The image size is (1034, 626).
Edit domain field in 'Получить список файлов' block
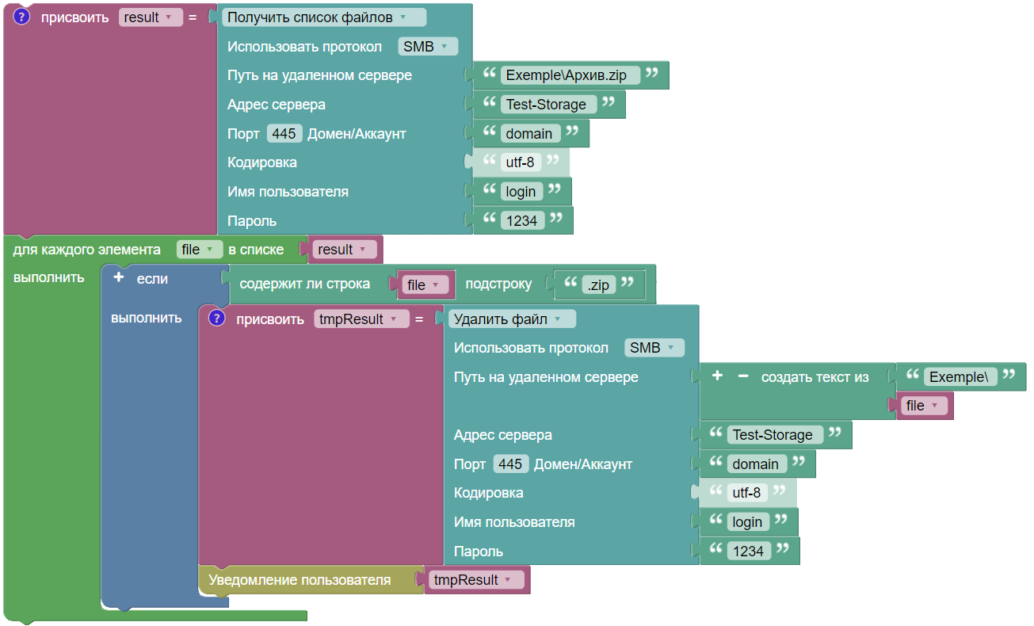[x=529, y=133]
